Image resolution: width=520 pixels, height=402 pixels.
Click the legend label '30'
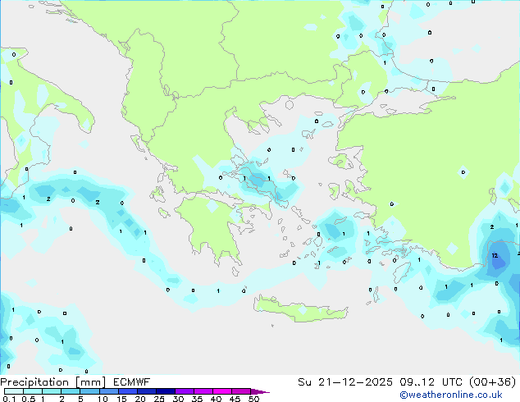[x=178, y=399]
